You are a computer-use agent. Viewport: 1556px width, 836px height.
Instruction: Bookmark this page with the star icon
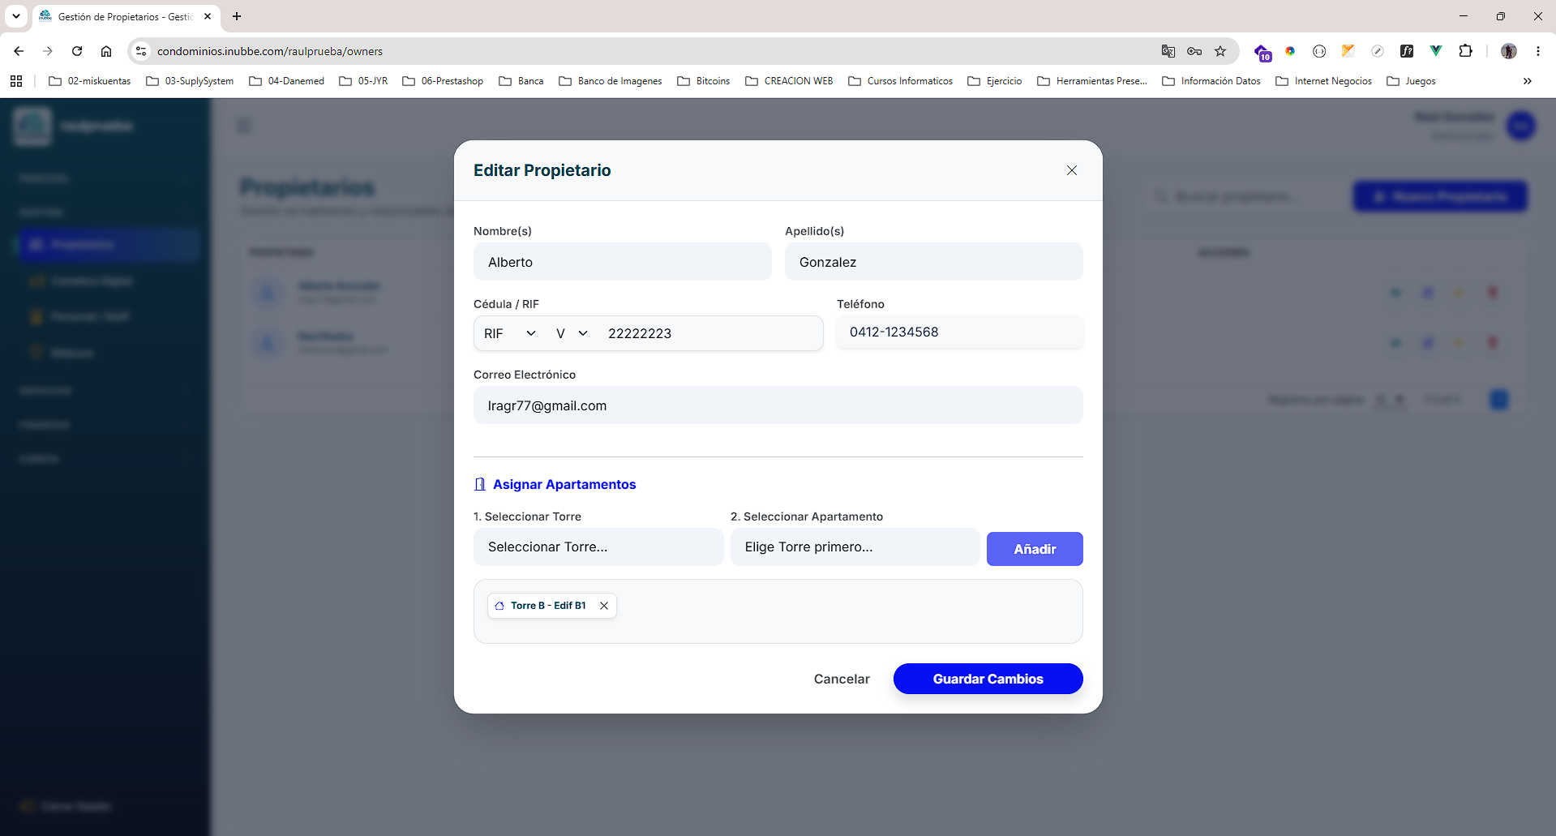pyautogui.click(x=1220, y=51)
